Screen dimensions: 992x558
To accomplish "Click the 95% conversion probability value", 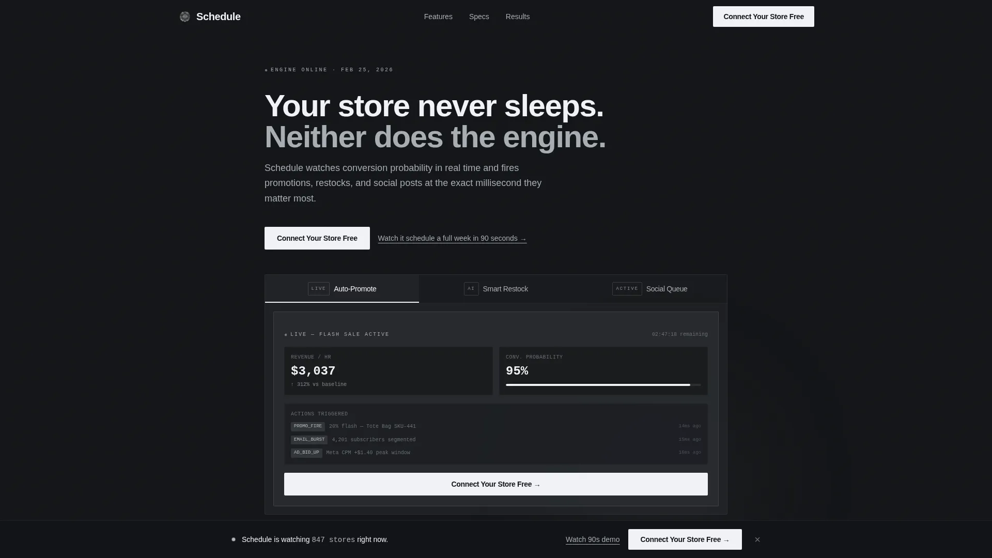I will pyautogui.click(x=517, y=371).
